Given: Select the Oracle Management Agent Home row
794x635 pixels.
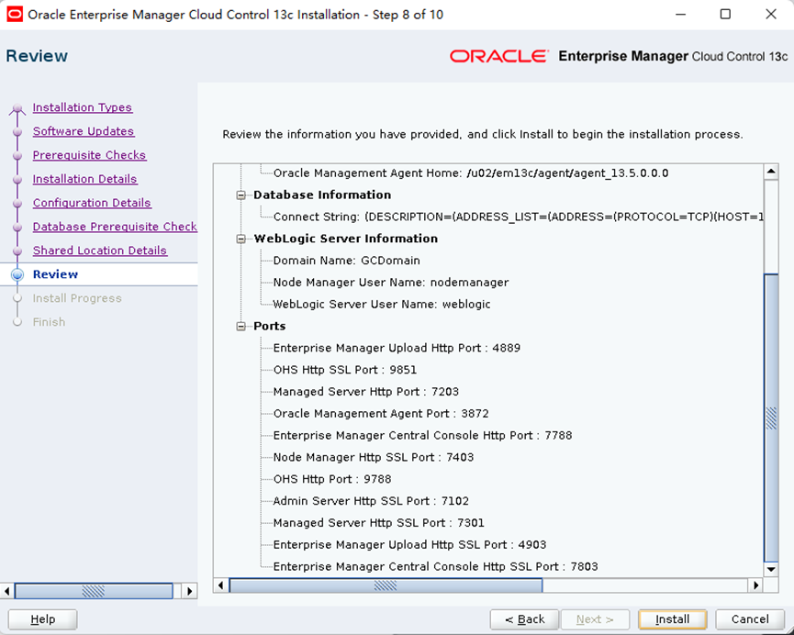Looking at the screenshot, I should point(471,173).
